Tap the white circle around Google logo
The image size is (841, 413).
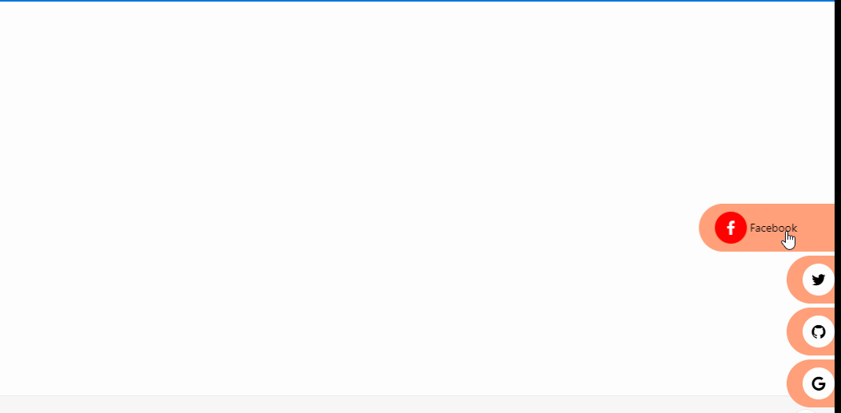tap(818, 383)
